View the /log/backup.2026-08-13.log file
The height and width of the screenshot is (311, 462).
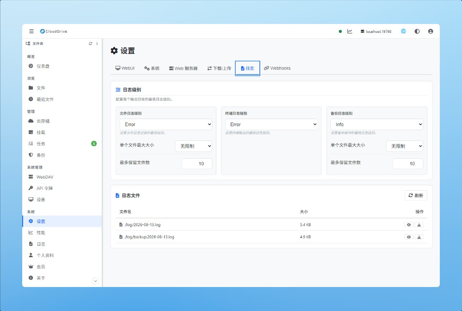[409, 237]
